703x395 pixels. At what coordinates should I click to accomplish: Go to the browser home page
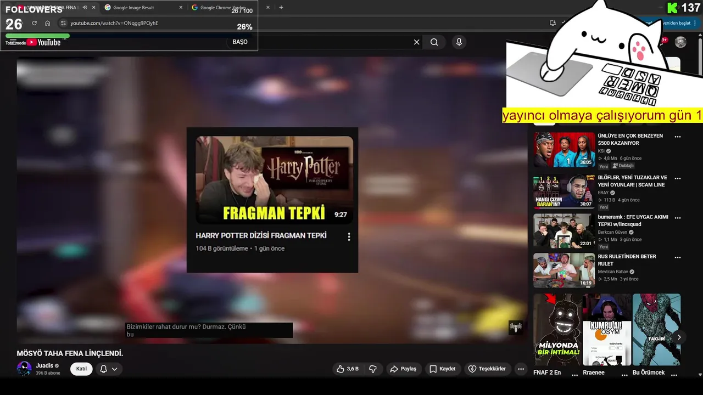pos(48,23)
